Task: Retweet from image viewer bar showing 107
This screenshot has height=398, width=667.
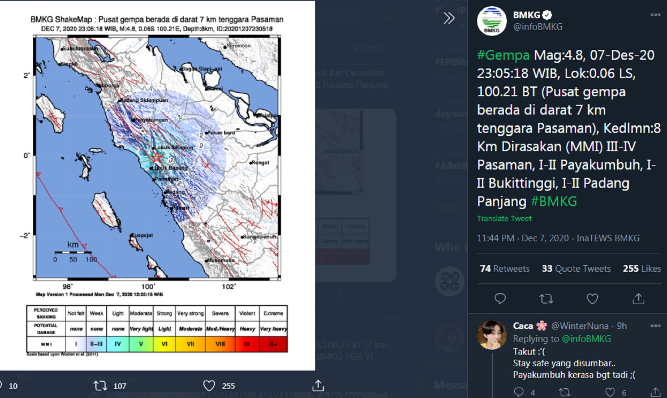Action: [100, 386]
